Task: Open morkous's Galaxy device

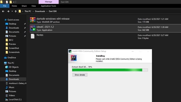Action: [x=18, y=83]
